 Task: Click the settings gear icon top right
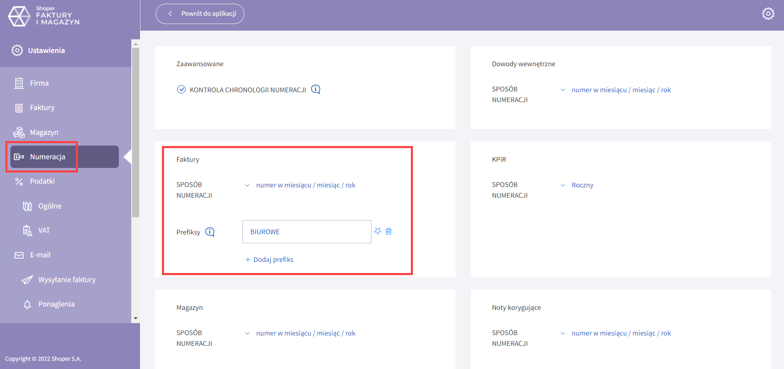(x=768, y=14)
